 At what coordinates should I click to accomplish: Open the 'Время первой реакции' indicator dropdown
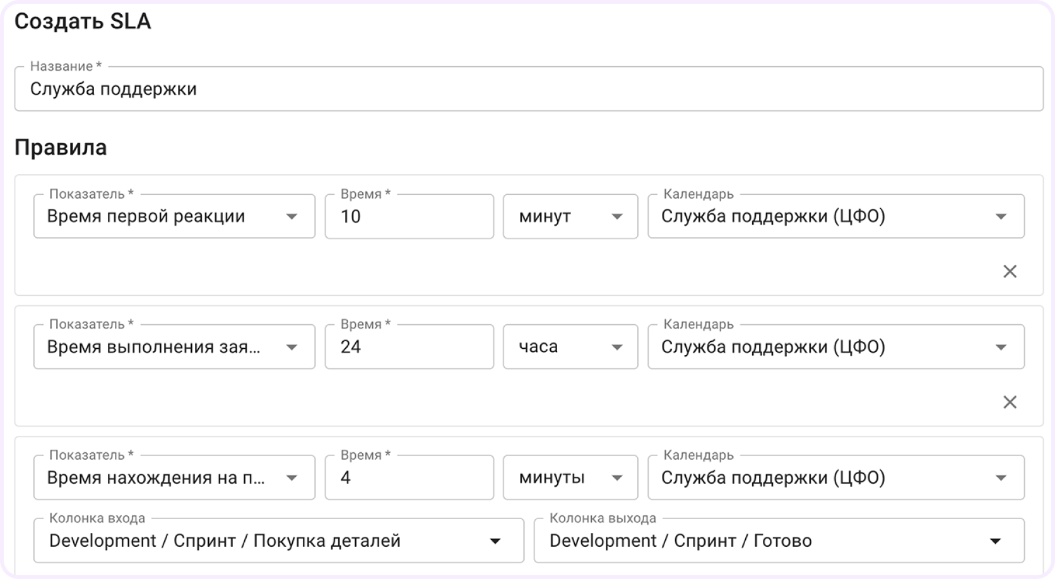(174, 216)
